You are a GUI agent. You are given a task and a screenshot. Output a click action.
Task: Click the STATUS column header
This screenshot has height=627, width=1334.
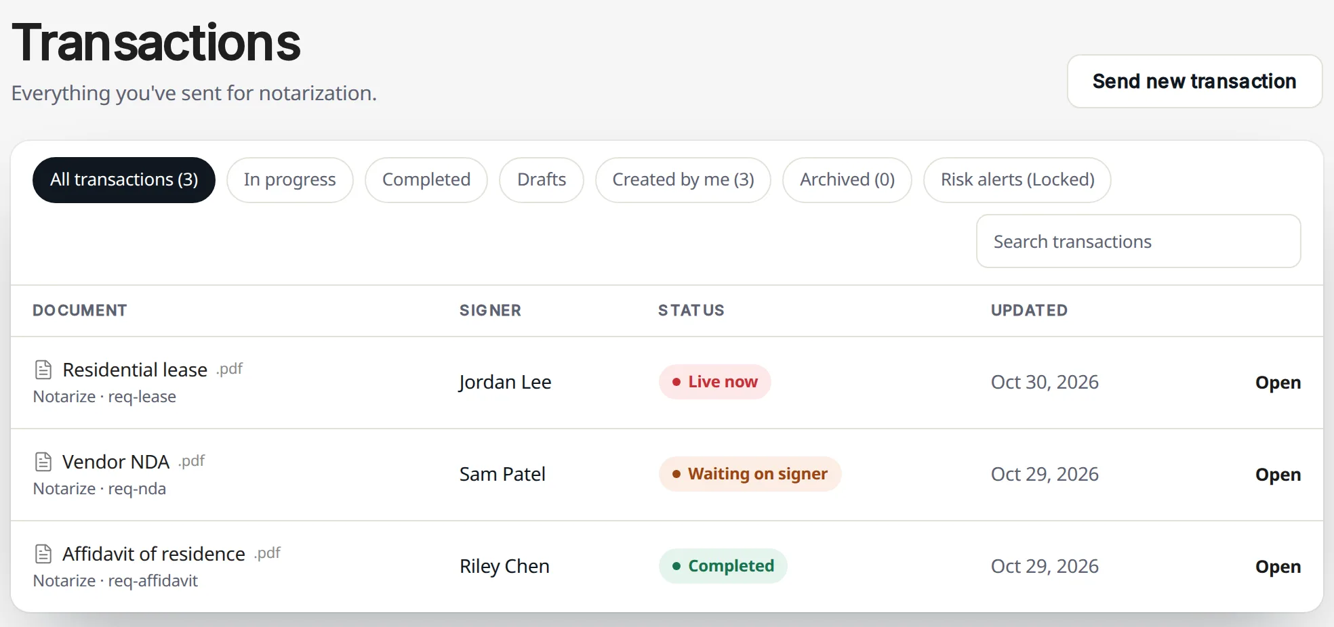tap(691, 311)
